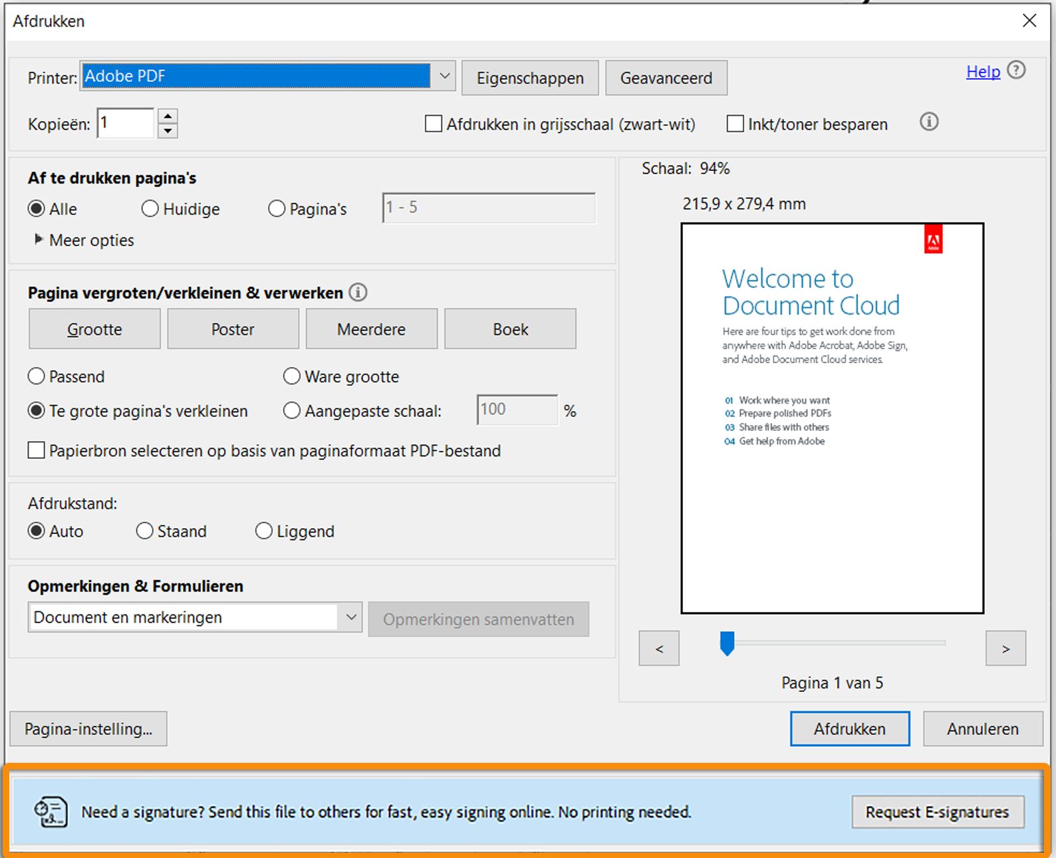Open the Printer dropdown showing Adobe PDF
This screenshot has width=1056, height=858.
click(267, 76)
